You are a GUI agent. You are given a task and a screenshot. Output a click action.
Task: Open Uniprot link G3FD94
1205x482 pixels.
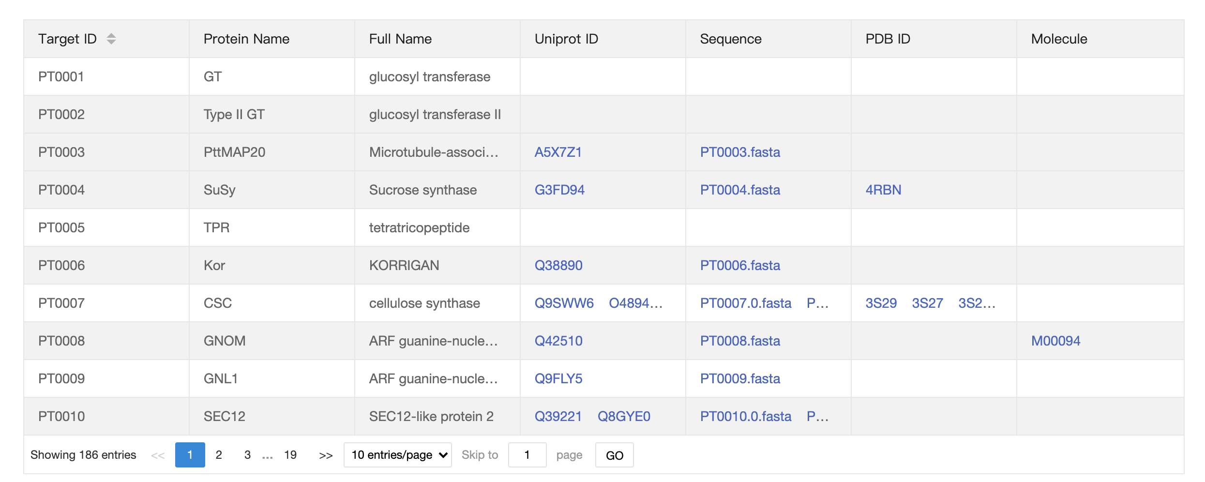pyautogui.click(x=559, y=190)
